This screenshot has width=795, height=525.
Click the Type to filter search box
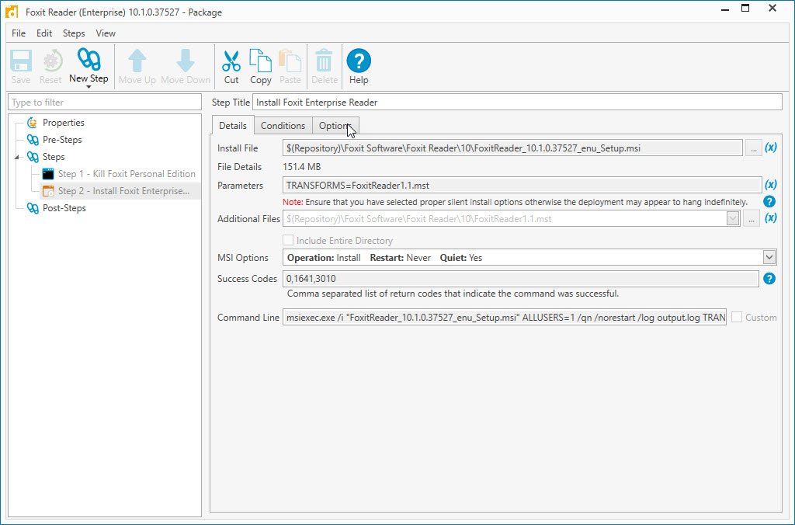(x=105, y=102)
